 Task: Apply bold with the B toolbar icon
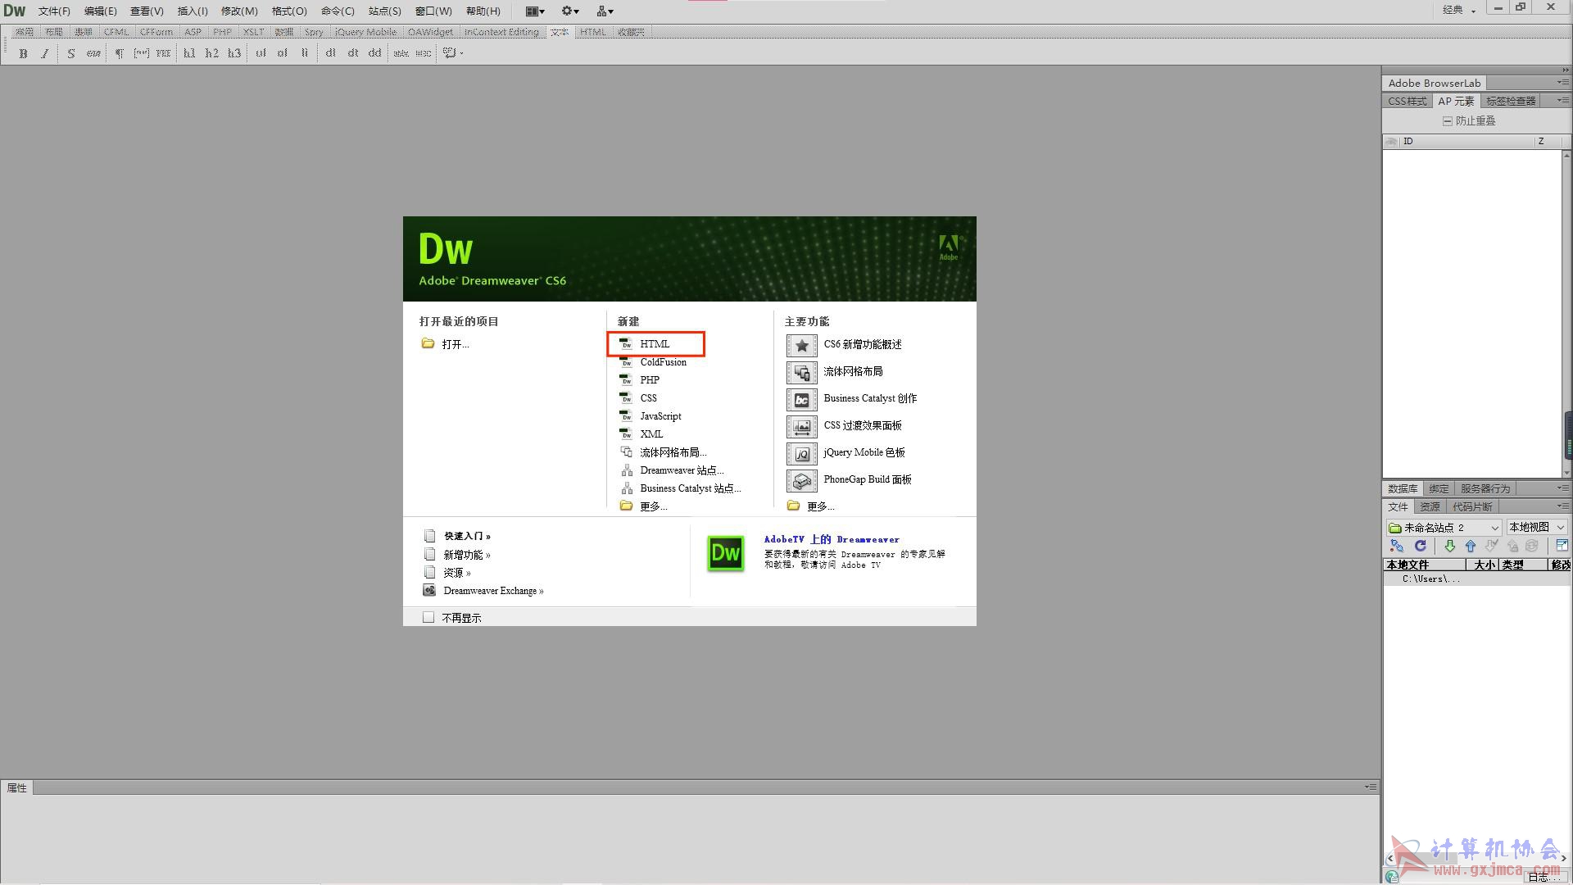pyautogui.click(x=23, y=53)
